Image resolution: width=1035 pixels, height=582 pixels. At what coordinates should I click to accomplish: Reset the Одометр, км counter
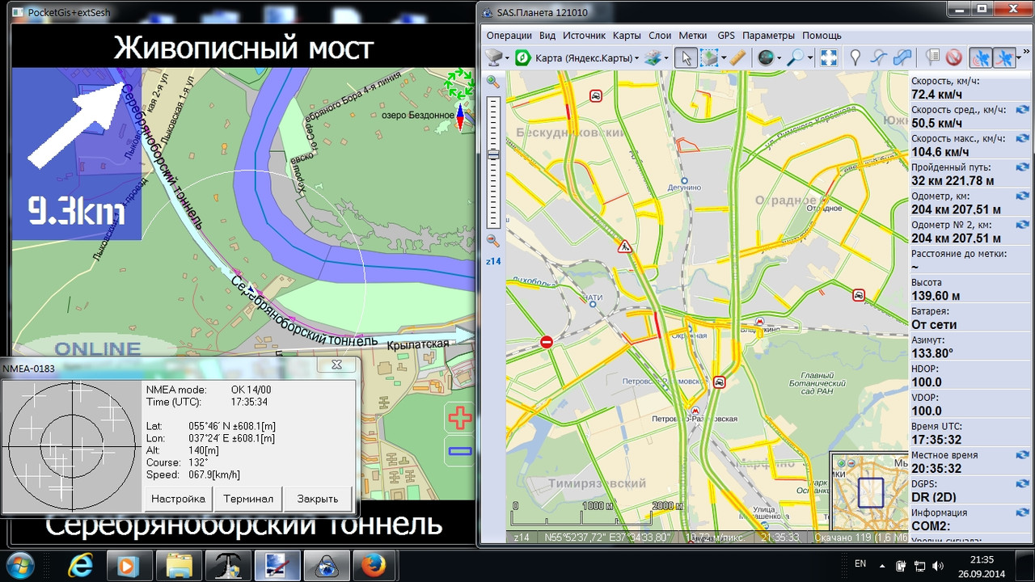(1022, 196)
